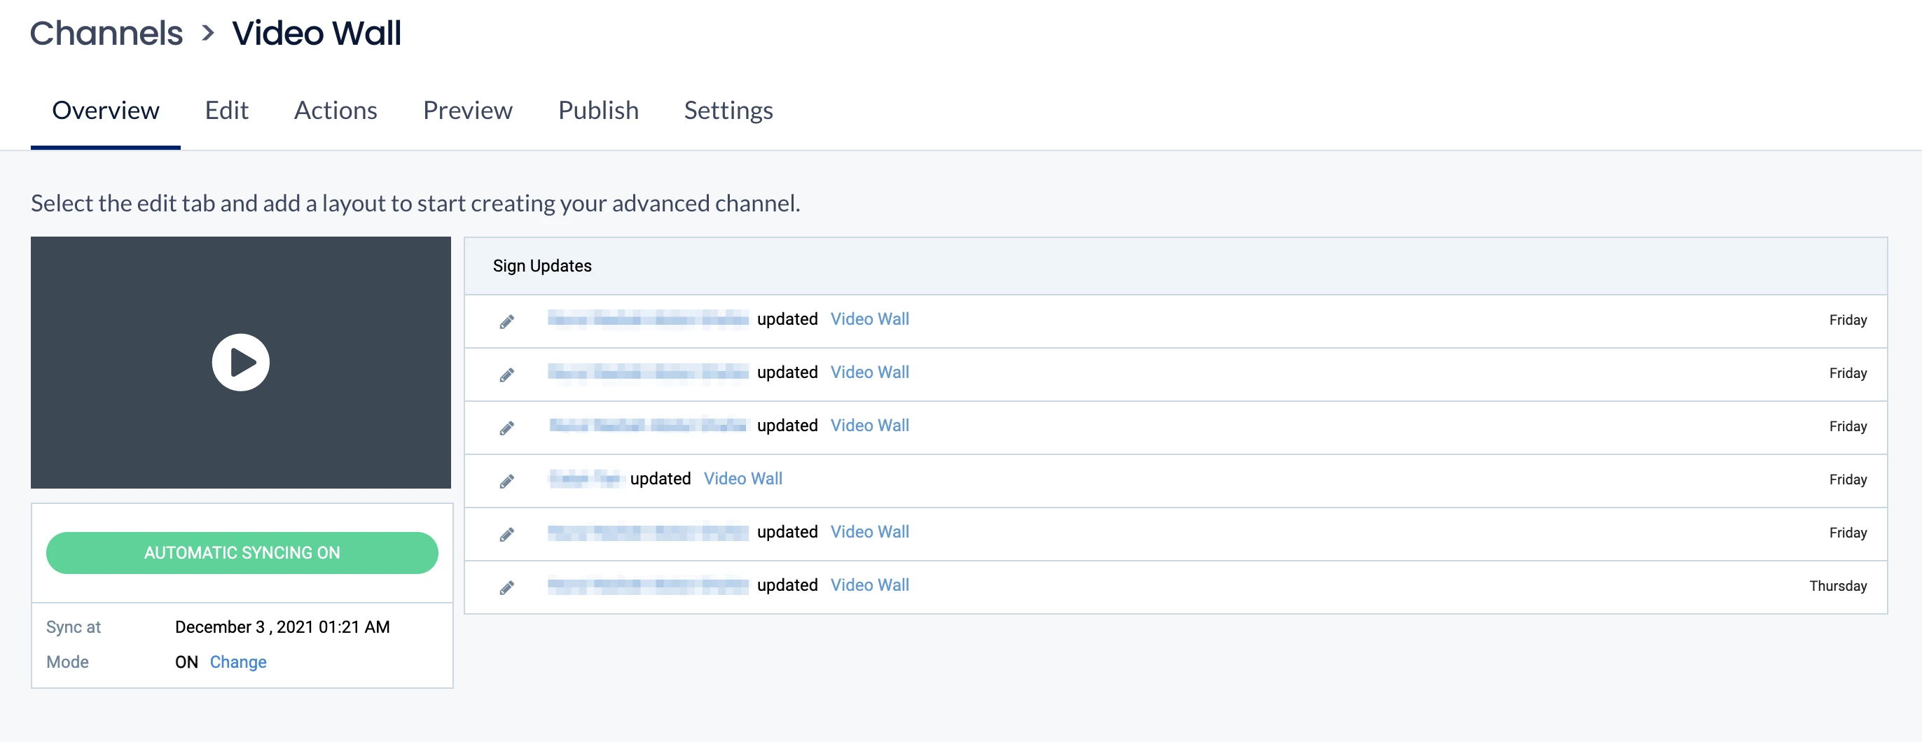Click the pencil icon in the fifth update row
Viewport: 1922px width, 742px height.
[x=506, y=534]
